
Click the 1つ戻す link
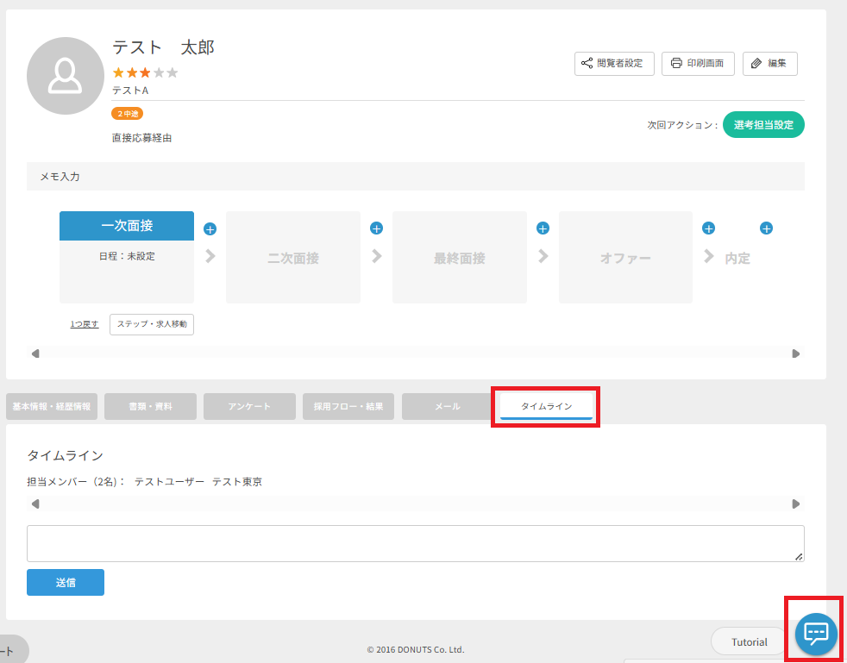point(85,324)
